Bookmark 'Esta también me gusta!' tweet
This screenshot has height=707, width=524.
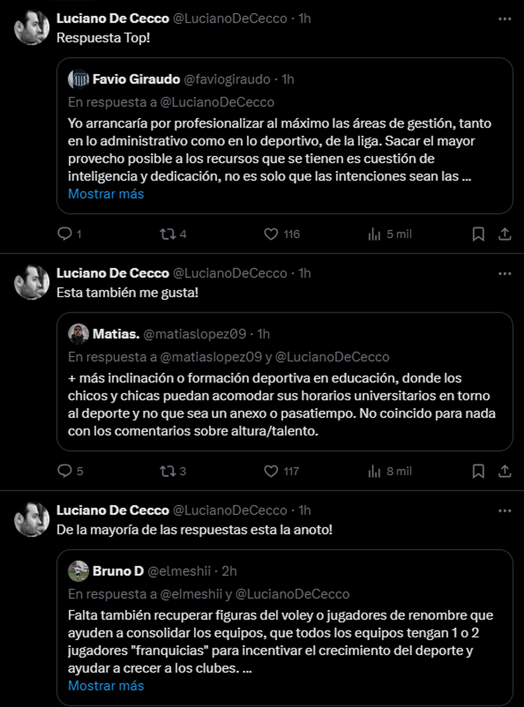[x=478, y=471]
